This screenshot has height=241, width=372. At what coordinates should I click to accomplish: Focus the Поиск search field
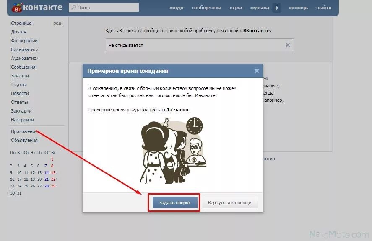[104, 8]
